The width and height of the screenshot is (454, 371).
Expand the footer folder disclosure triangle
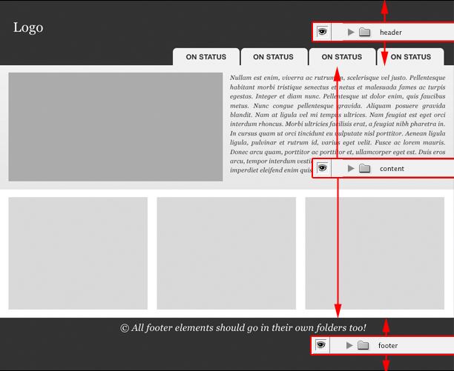[x=349, y=345]
